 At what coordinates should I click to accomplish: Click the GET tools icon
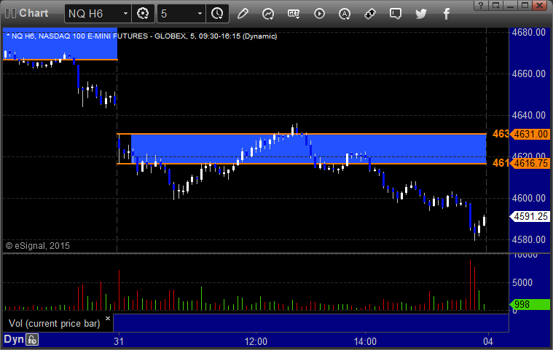pyautogui.click(x=294, y=14)
